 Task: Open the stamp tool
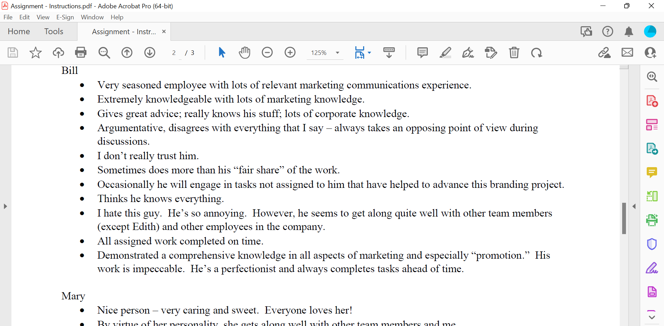(x=491, y=52)
